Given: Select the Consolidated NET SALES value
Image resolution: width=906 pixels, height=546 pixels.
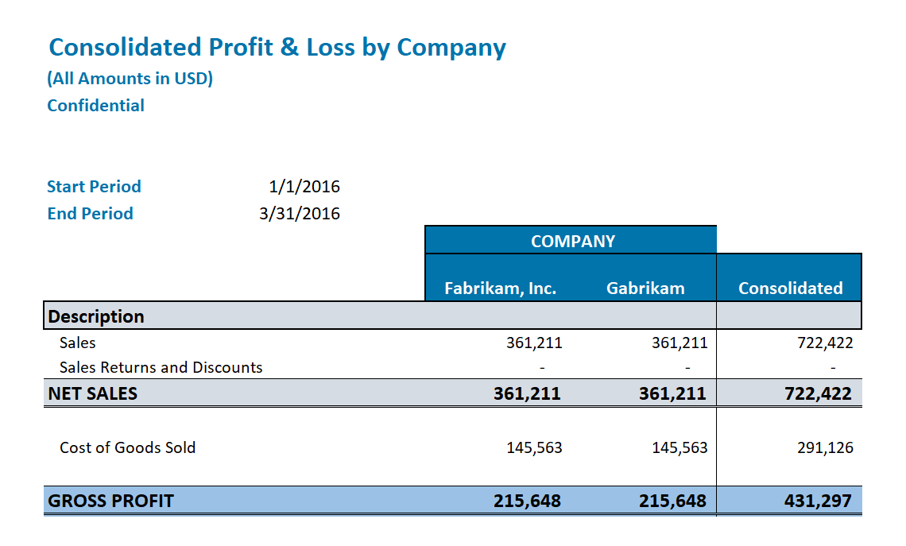Looking at the screenshot, I should click(x=818, y=393).
